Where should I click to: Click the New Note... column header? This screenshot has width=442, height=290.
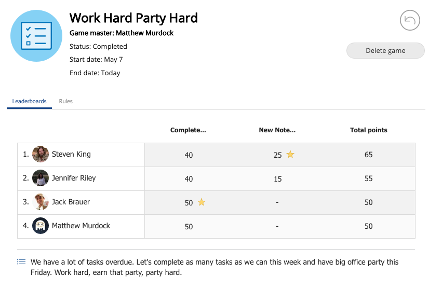tap(277, 130)
